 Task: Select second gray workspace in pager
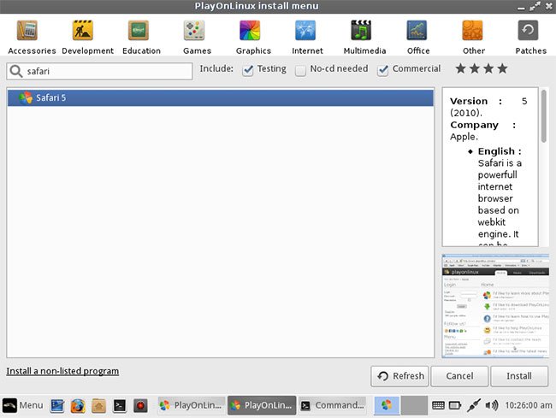pos(414,405)
